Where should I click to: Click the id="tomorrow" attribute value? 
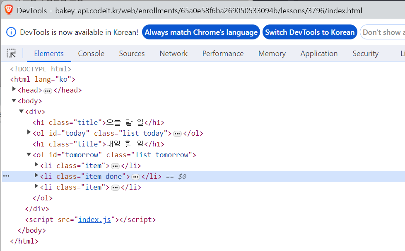point(82,155)
